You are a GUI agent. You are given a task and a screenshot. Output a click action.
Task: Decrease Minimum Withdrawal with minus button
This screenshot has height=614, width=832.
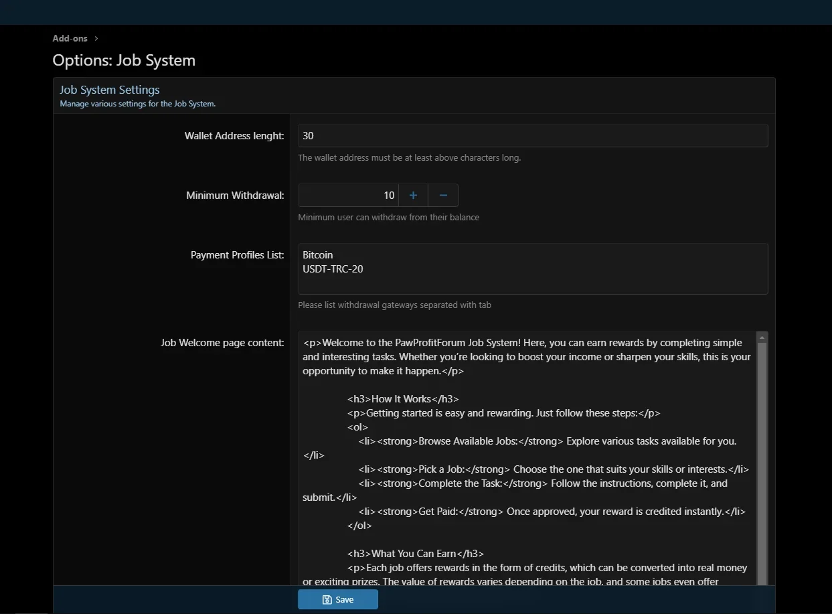(443, 196)
